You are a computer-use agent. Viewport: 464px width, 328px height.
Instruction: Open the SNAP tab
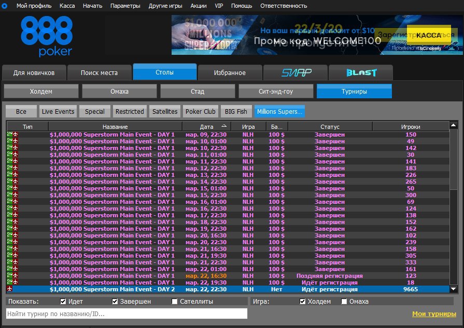tap(296, 72)
